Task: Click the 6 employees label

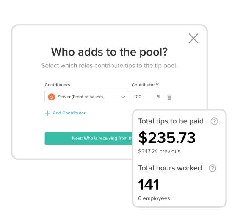Action: click(154, 198)
